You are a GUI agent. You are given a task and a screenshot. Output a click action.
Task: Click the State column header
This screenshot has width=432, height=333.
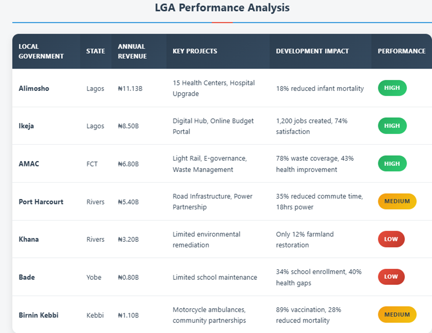pos(96,51)
